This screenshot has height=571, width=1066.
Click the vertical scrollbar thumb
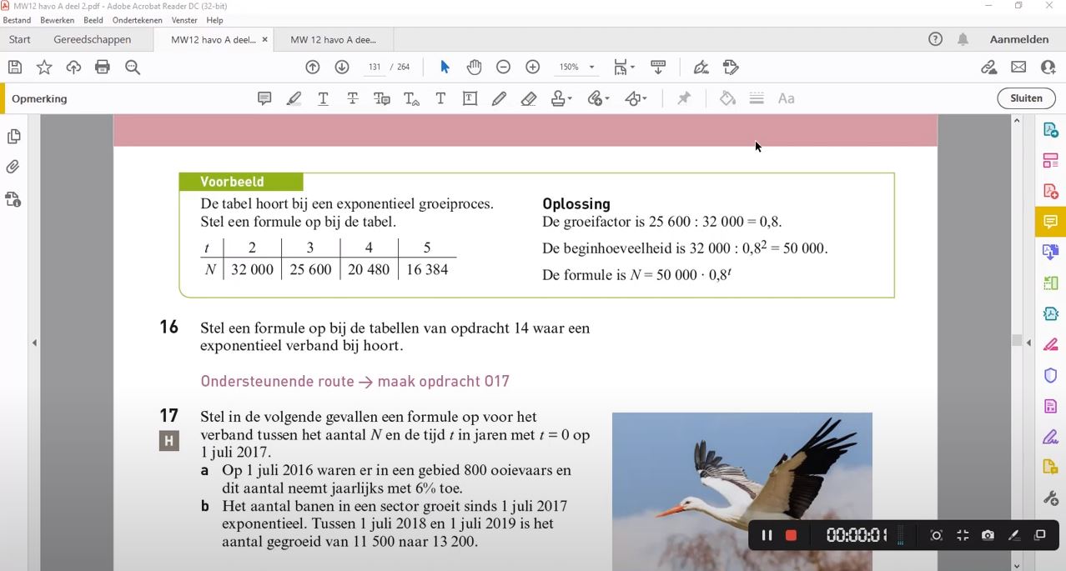[1016, 339]
